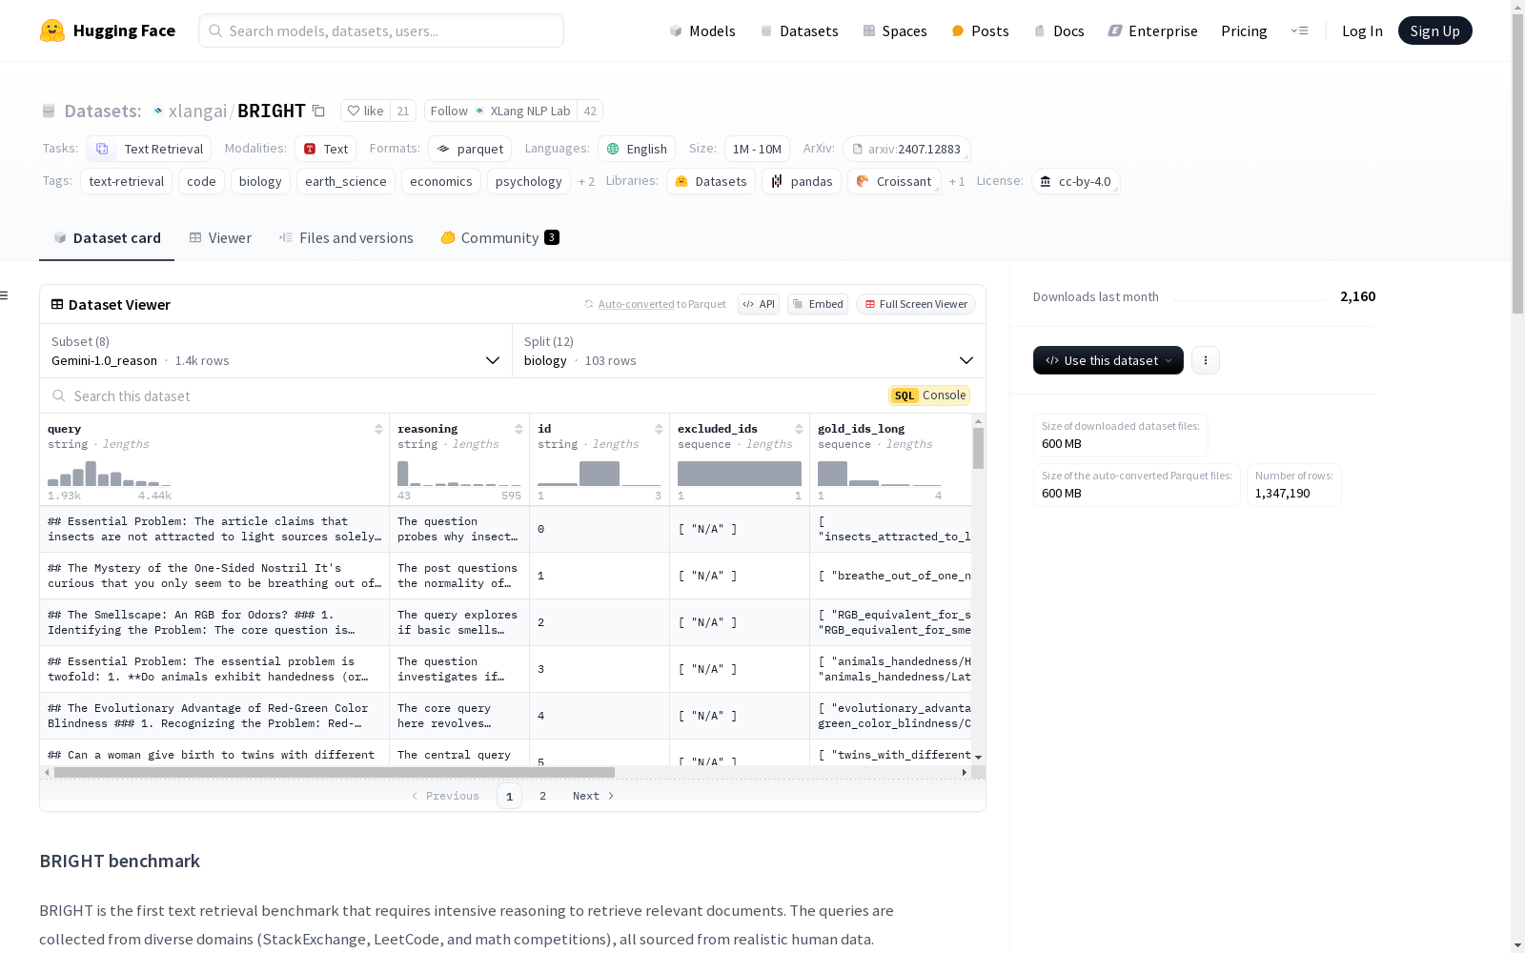The width and height of the screenshot is (1525, 953).
Task: Click the Datasets library tag
Action: pos(711,181)
